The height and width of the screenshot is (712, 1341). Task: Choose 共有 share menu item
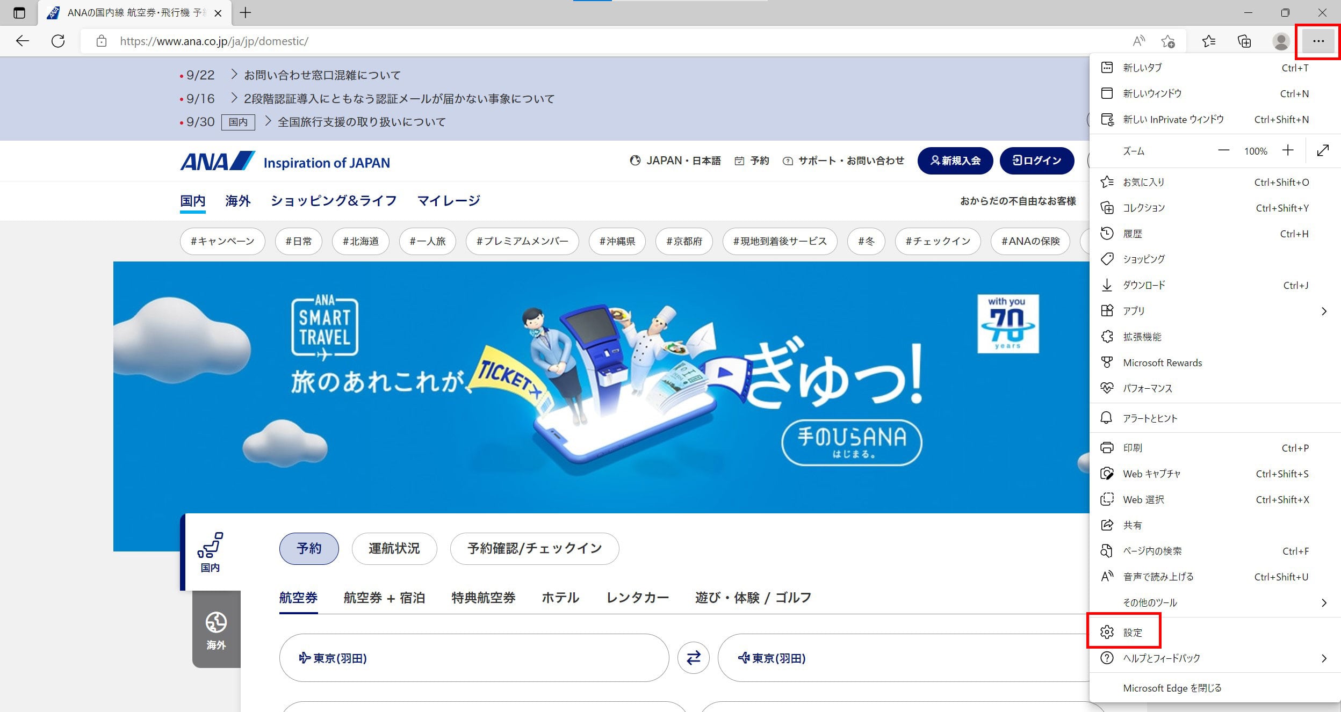[1215, 525]
